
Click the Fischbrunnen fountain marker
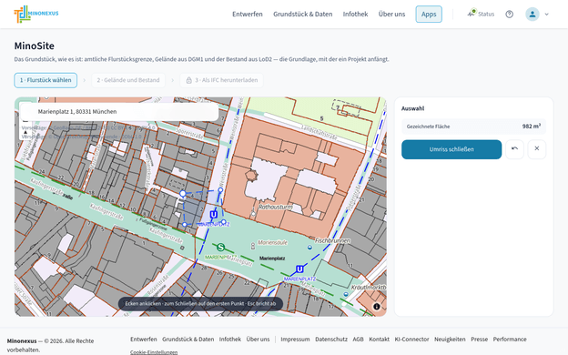(309, 248)
